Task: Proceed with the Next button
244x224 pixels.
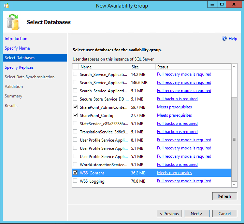Action: (x=197, y=213)
